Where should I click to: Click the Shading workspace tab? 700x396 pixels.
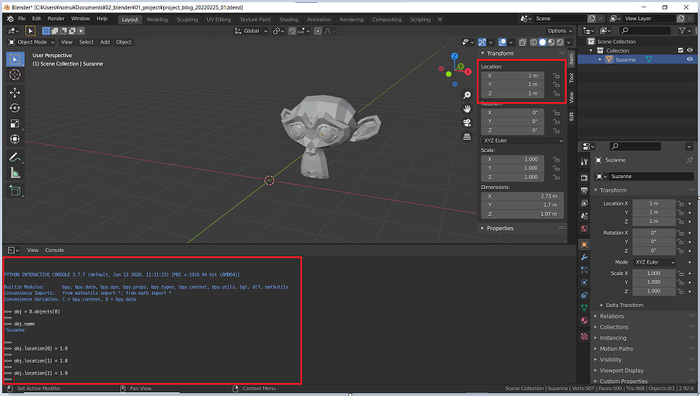tap(289, 20)
